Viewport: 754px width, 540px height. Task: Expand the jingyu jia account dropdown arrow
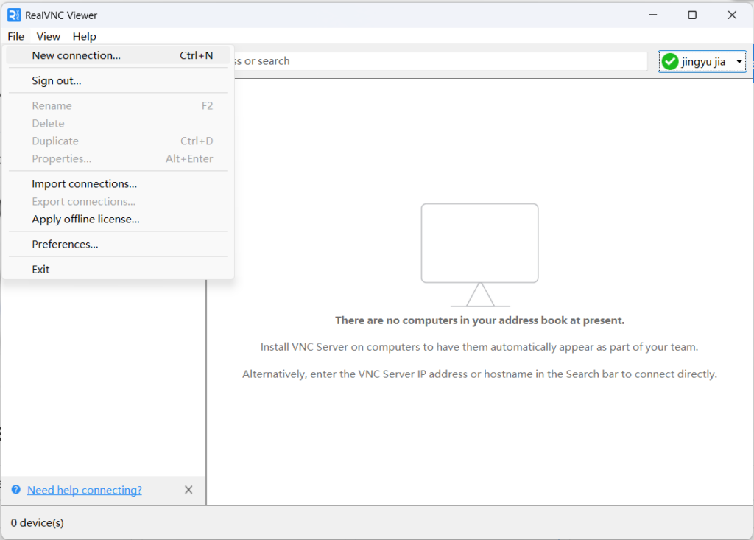(739, 62)
